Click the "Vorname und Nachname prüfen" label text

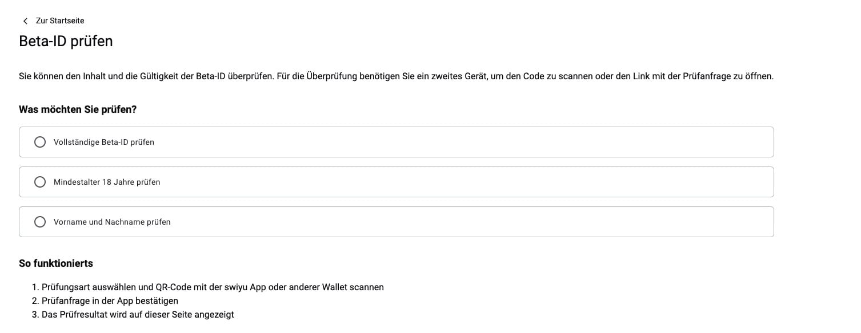coord(112,222)
